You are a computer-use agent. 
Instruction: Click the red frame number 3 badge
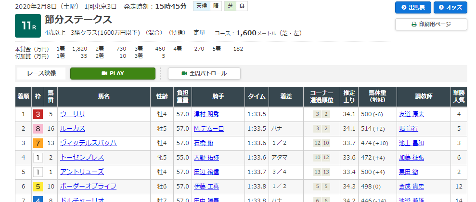tap(37, 114)
